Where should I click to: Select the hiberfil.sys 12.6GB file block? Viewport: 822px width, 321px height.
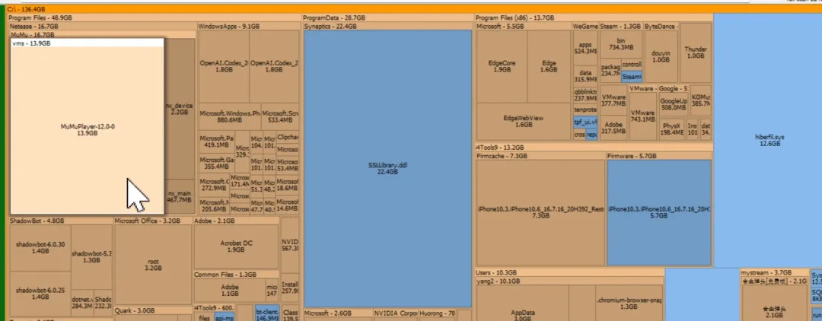769,140
